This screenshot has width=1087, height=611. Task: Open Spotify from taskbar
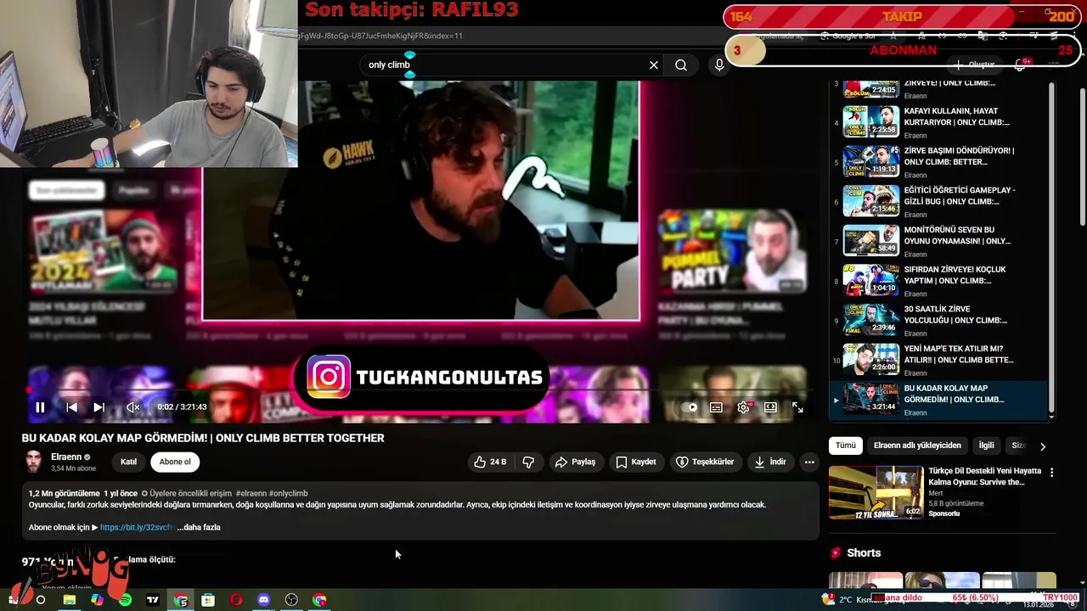(x=125, y=600)
